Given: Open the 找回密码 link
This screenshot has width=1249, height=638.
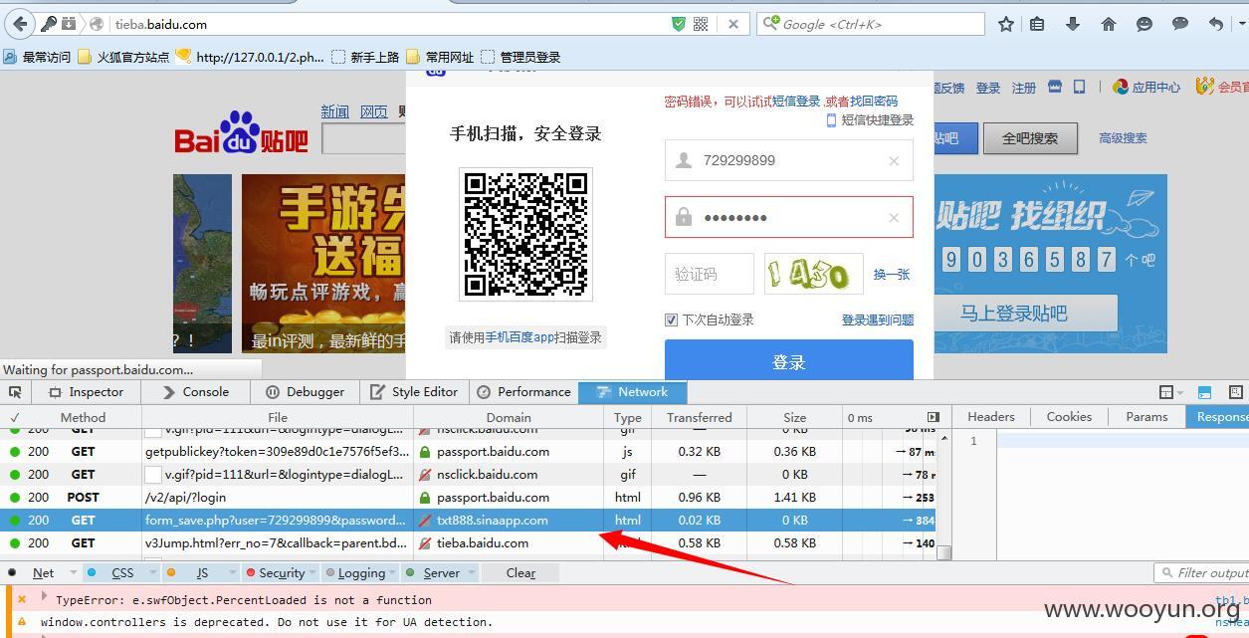Looking at the screenshot, I should [x=874, y=102].
